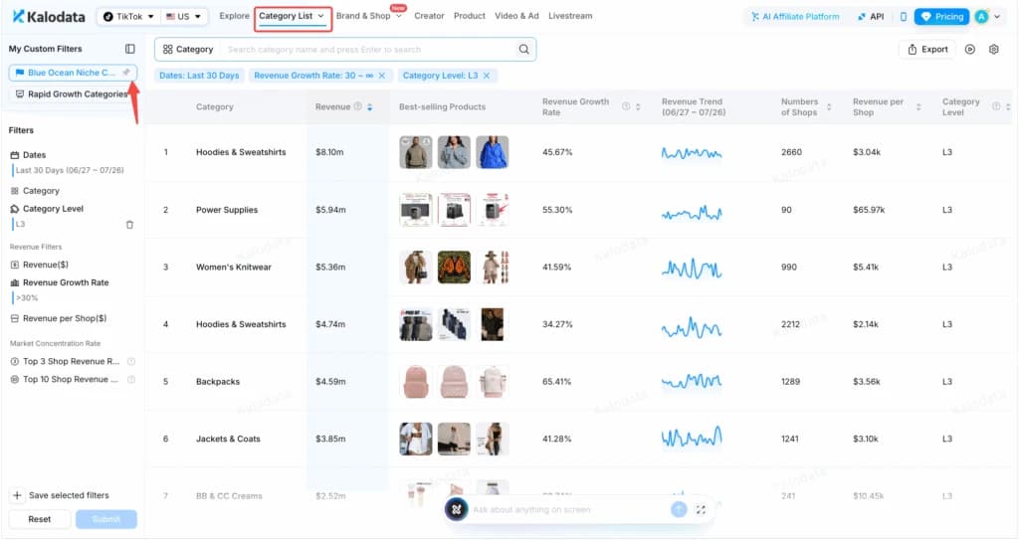This screenshot has height=540, width=1019.
Task: Click the search magnifier icon in category search
Action: click(x=523, y=50)
